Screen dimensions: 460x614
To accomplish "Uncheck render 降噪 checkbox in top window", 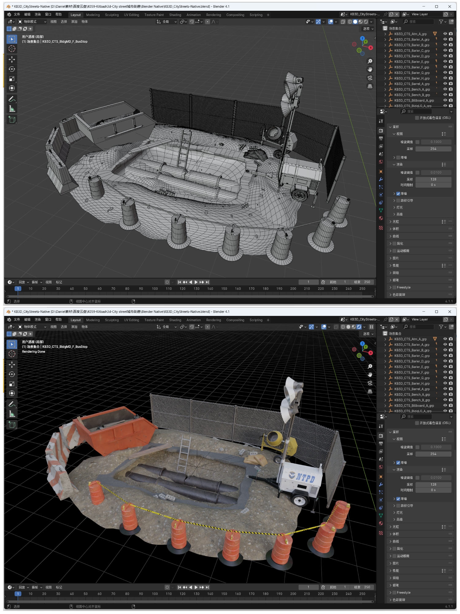I will (398, 194).
